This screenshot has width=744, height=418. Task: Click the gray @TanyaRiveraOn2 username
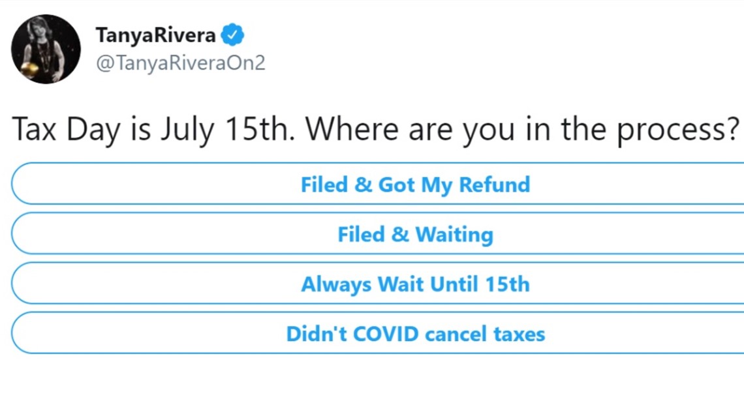tap(180, 63)
